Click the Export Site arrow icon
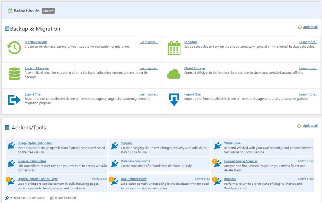 tap(14, 100)
